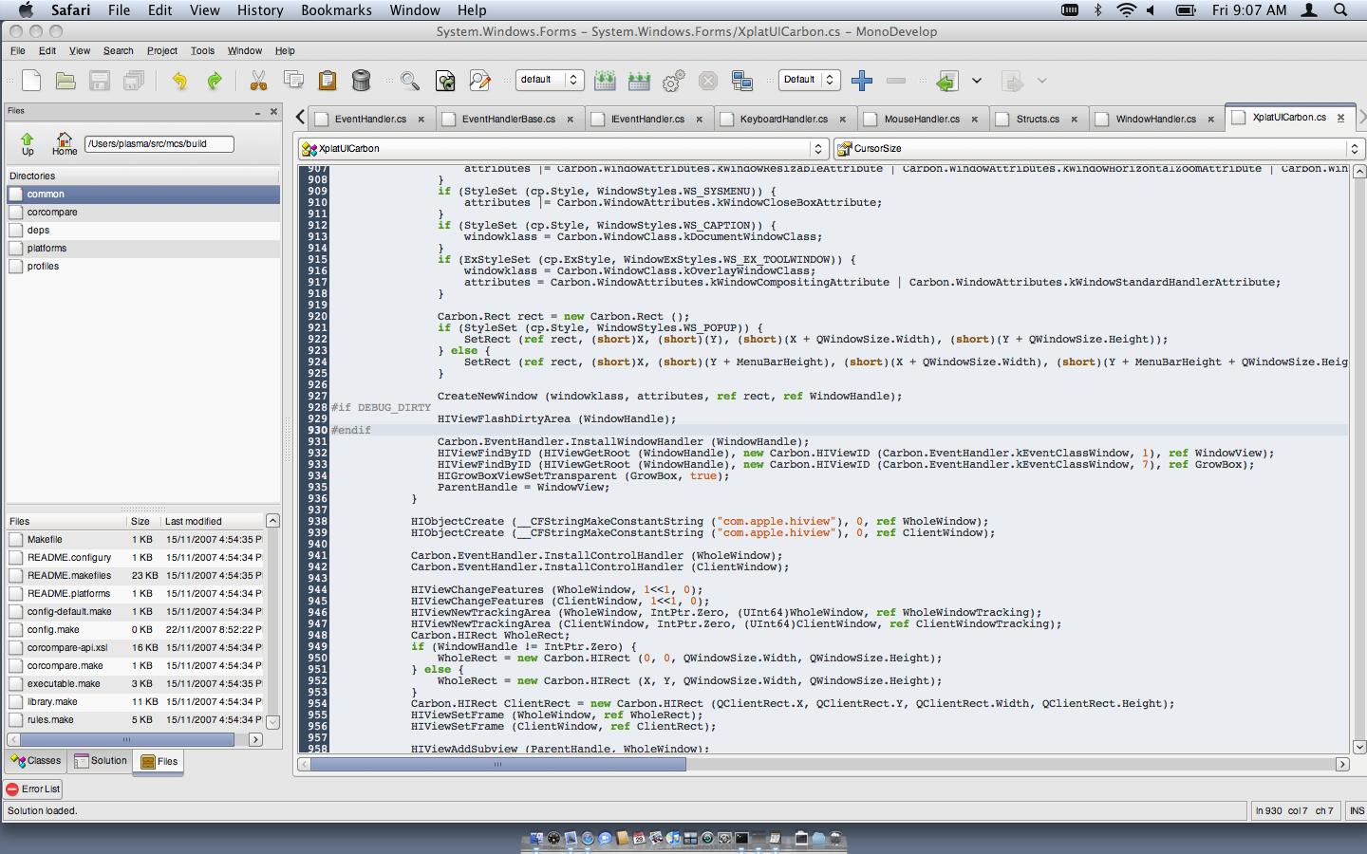
Task: Click the INS insert mode indicator
Action: tap(1357, 811)
